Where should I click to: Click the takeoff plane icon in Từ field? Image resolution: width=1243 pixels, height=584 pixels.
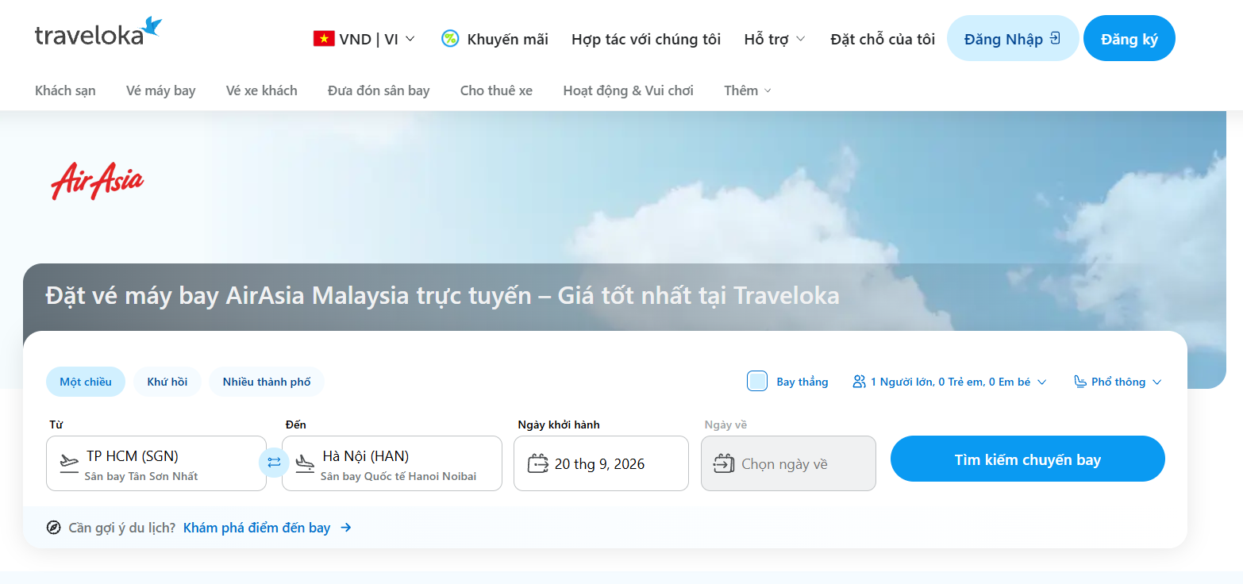tap(70, 463)
